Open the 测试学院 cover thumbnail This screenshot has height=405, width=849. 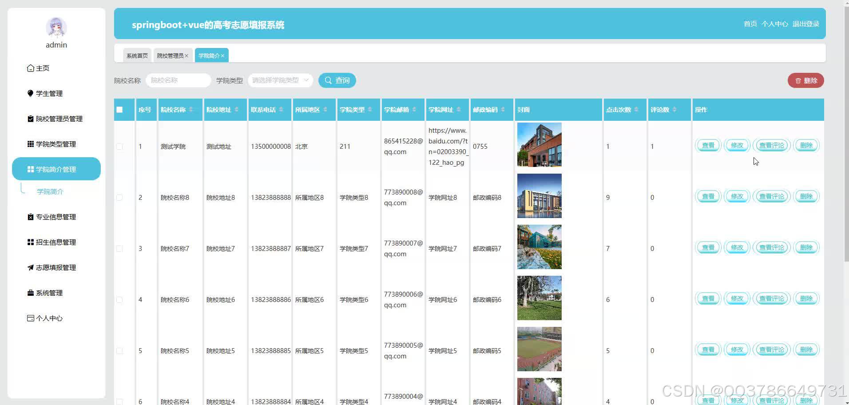540,145
